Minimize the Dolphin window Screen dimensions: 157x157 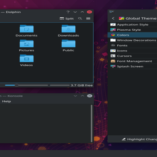[75, 12]
